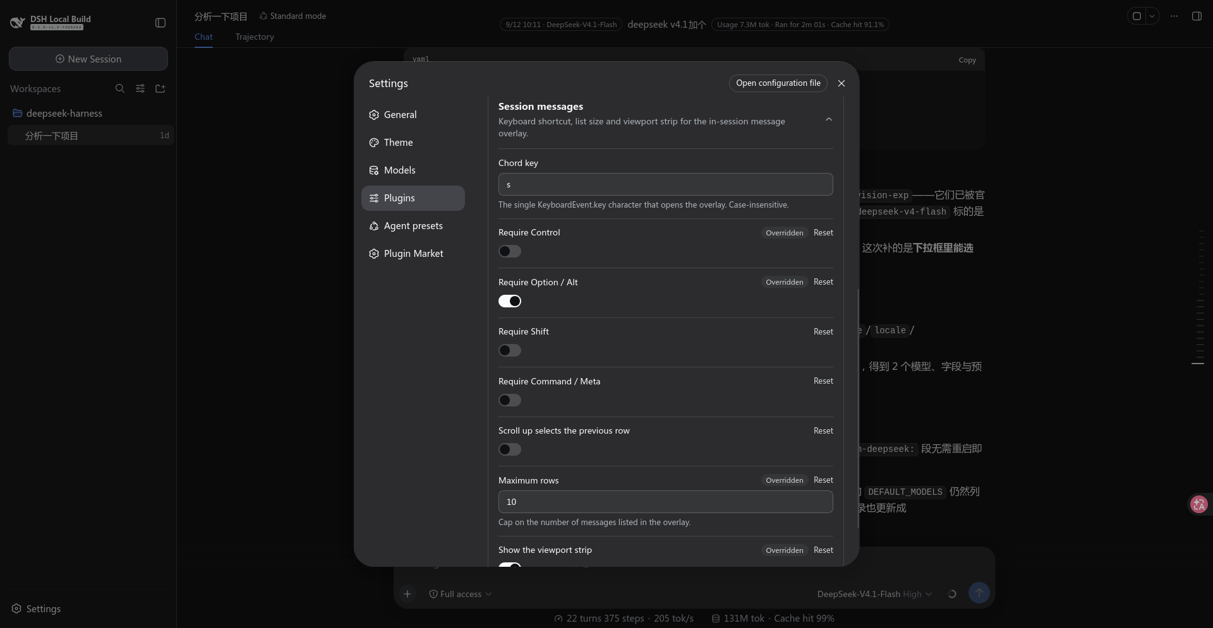Image resolution: width=1213 pixels, height=628 pixels.
Task: Click the Plugins sliders icon
Action: coord(374,198)
